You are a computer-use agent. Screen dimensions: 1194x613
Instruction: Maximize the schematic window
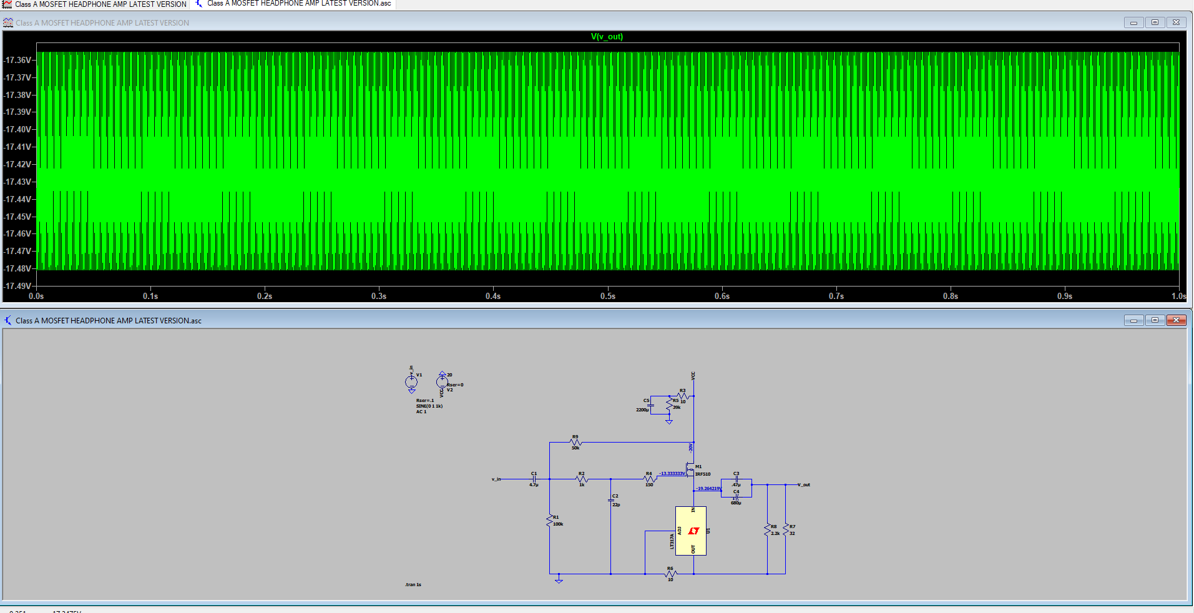pos(1155,320)
